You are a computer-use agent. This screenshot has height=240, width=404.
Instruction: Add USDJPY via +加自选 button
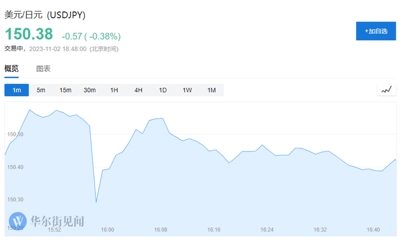(x=376, y=31)
